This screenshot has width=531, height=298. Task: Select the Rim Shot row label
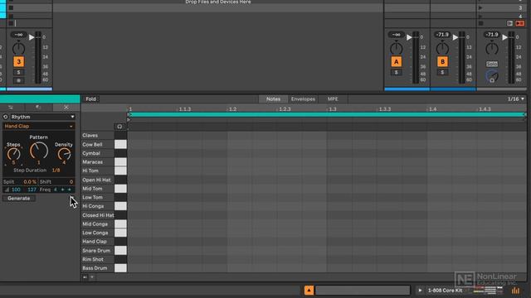point(93,259)
